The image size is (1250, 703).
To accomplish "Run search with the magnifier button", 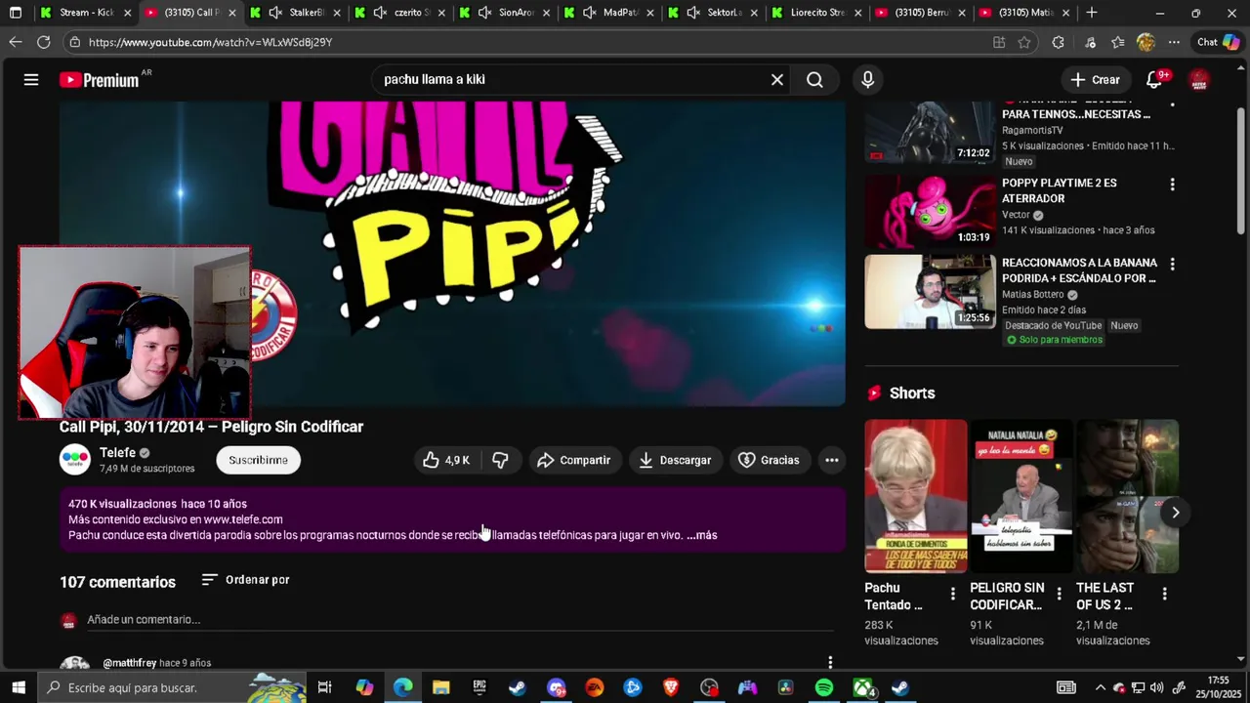I will (814, 80).
